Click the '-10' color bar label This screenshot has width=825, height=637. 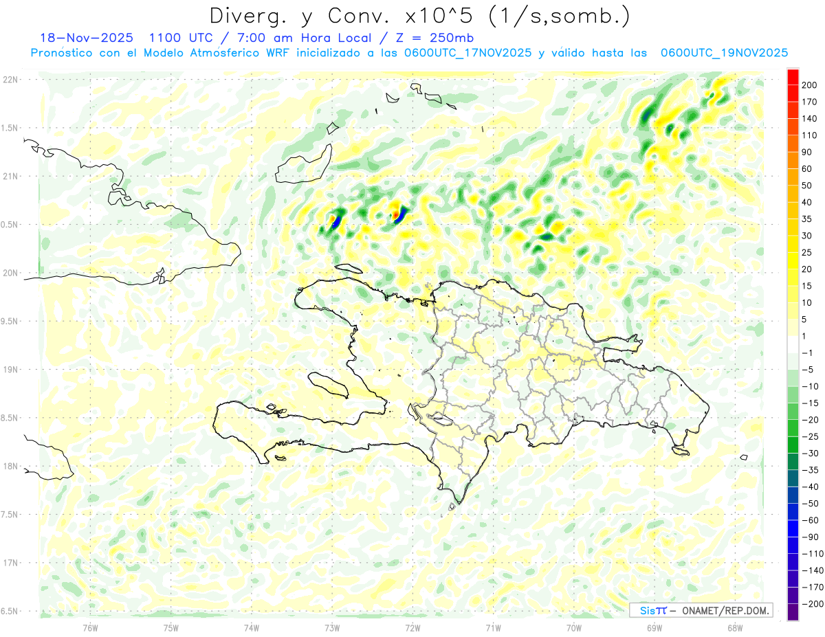[809, 386]
